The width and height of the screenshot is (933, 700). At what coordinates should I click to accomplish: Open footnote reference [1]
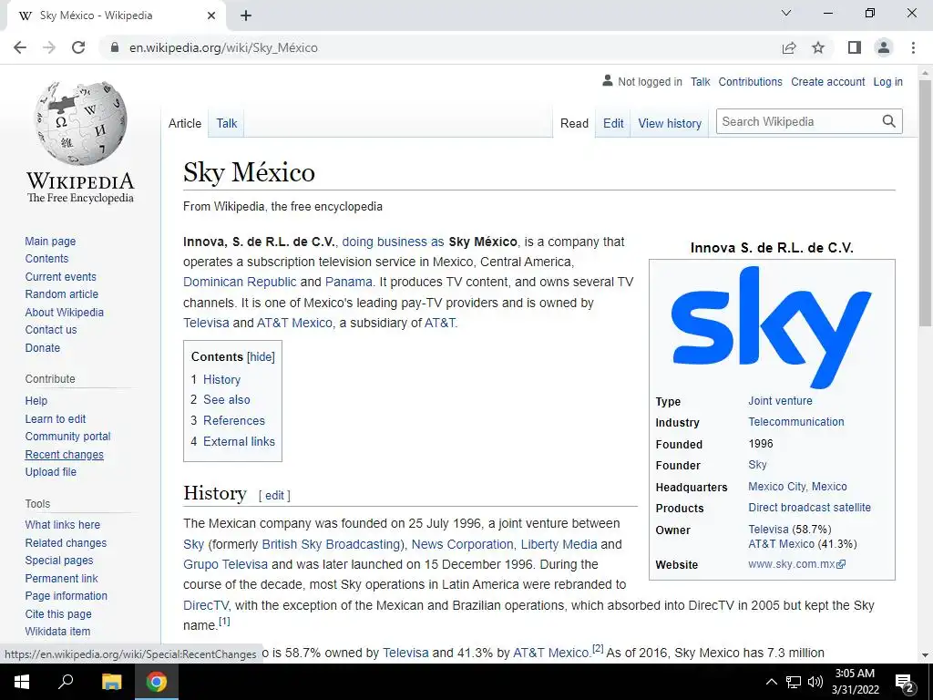(x=224, y=622)
